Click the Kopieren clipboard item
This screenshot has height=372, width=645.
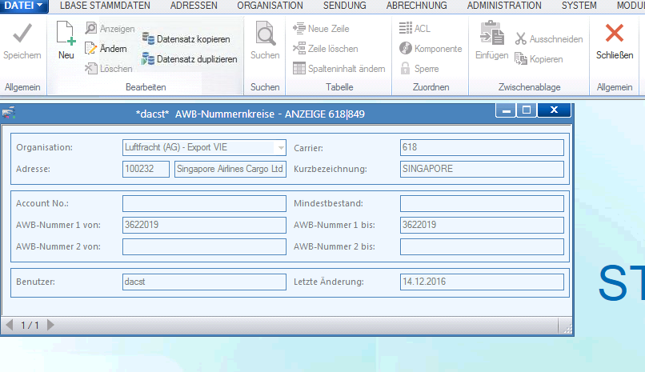[x=539, y=58]
